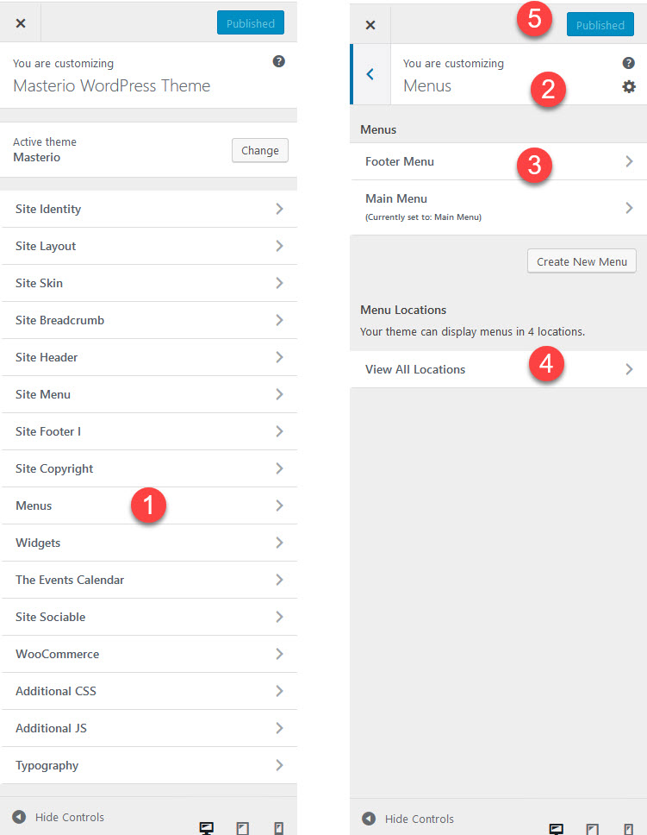
Task: Click Hide Controls arrow icon in left panel
Action: tap(19, 816)
